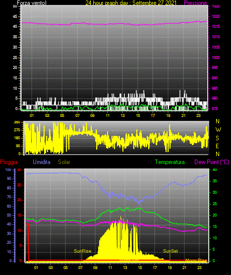
Task: Click the SunRise marker on bottom chart
Action: (82, 251)
